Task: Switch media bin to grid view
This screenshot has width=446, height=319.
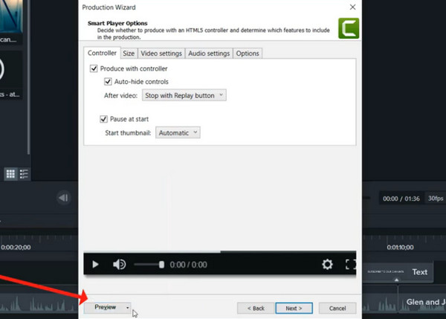Action: (x=10, y=173)
